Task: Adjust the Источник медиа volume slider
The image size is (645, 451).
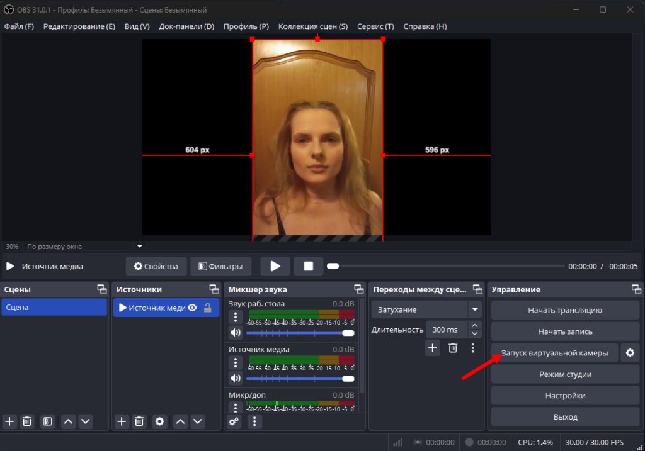Action: [348, 378]
